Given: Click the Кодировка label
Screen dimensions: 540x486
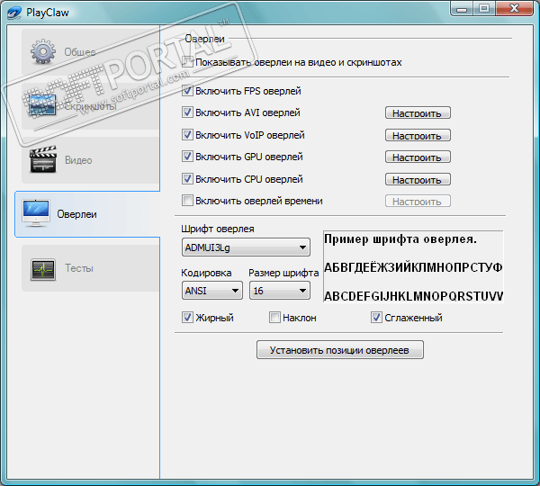Looking at the screenshot, I should (x=206, y=273).
